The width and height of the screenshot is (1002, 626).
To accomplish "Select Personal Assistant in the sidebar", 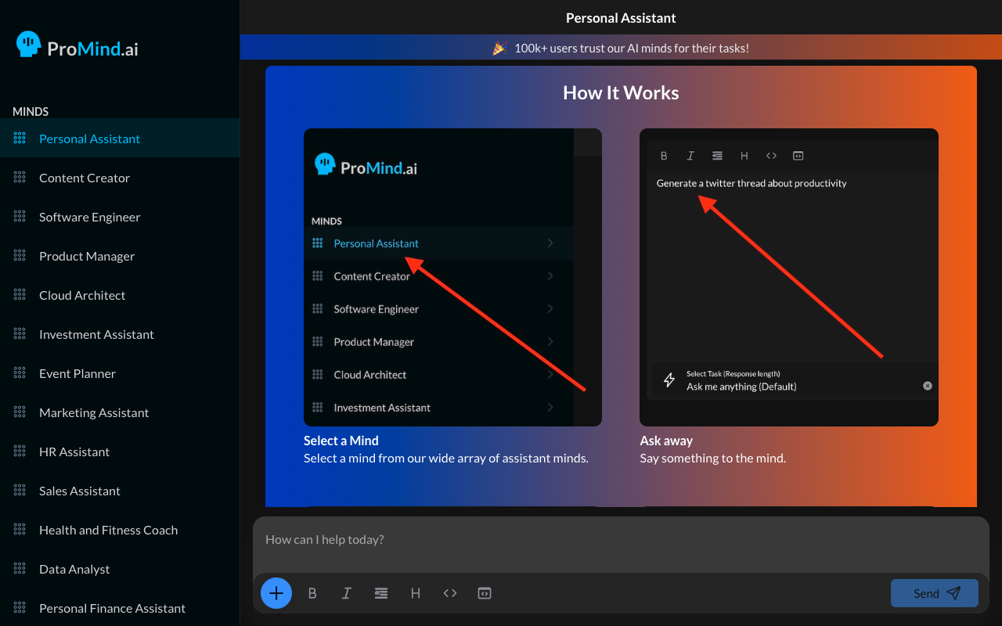I will tap(89, 139).
